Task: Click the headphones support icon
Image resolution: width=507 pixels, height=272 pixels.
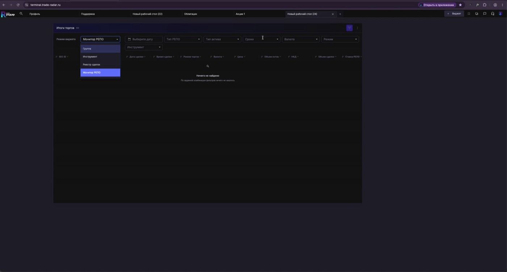Action: point(493,14)
